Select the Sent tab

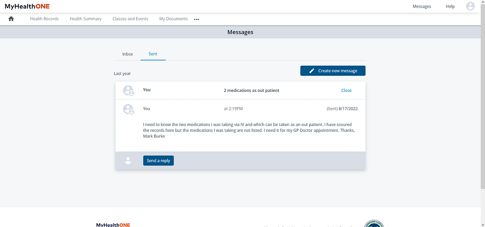click(153, 54)
